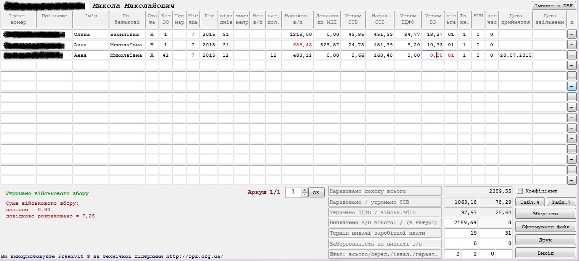This screenshot has height=261, width=579.
Task: Increase sheet number with spinner up arrow
Action: pos(305,190)
